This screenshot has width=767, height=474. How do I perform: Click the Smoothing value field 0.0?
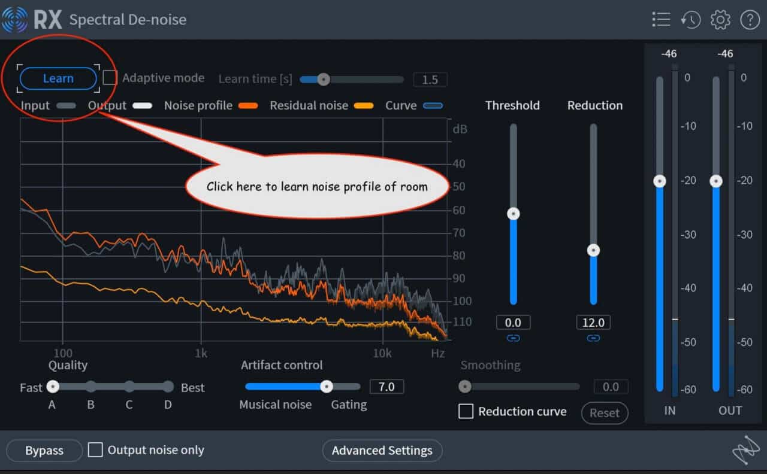(x=611, y=387)
